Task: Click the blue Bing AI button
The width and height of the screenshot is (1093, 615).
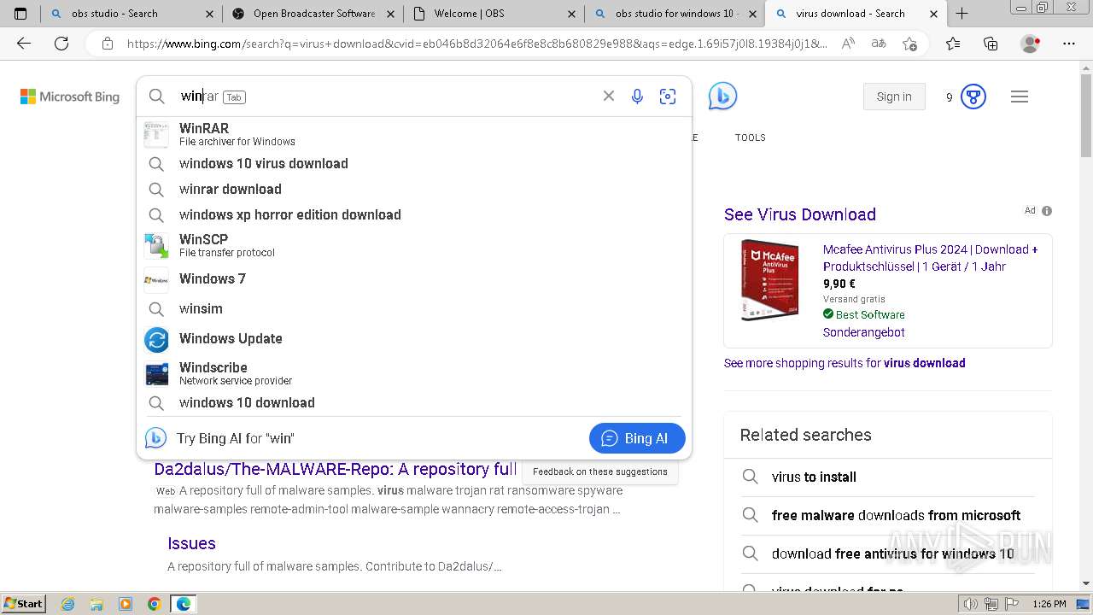Action: [x=637, y=438]
